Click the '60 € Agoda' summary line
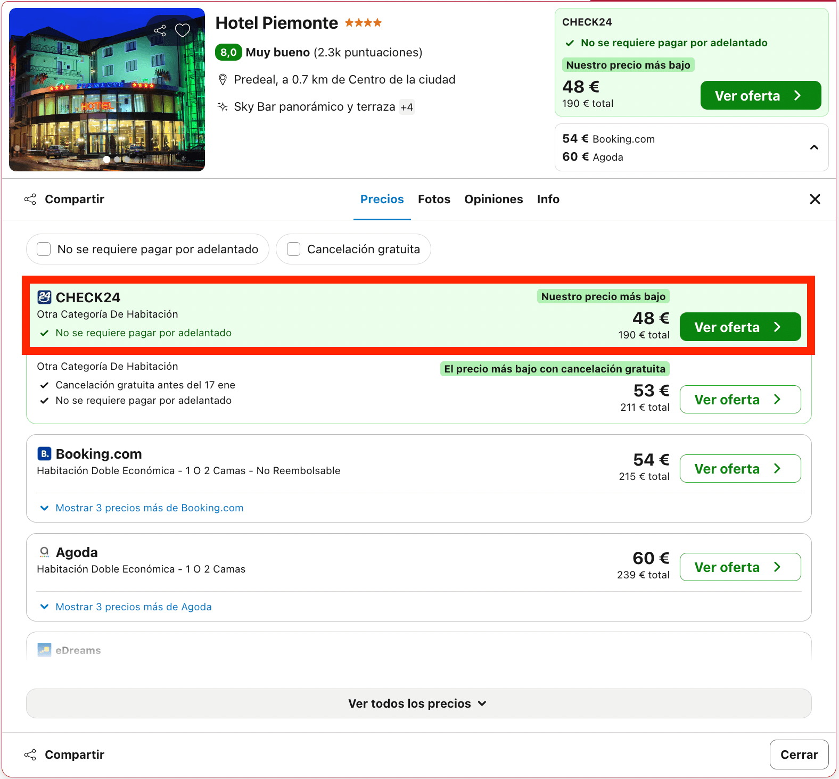 point(593,157)
